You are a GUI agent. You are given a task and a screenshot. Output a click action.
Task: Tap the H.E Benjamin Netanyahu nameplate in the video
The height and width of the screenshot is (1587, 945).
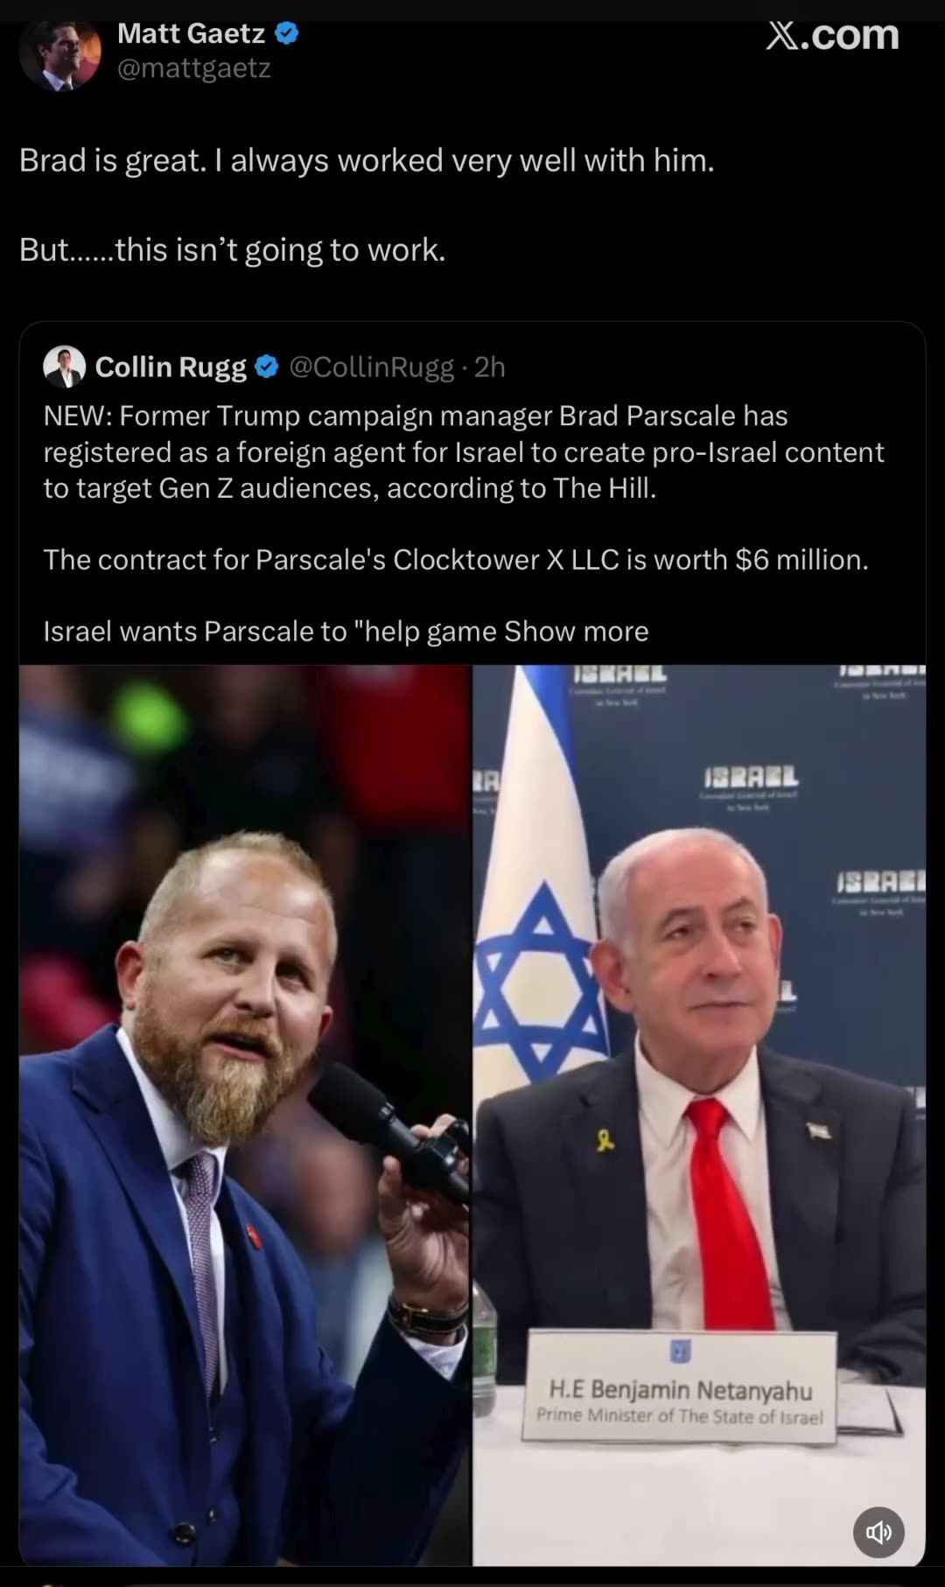click(680, 1388)
